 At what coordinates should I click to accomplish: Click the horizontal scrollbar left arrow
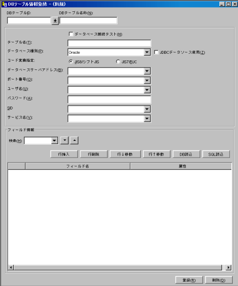point(11,267)
